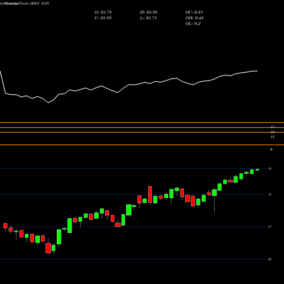Click the AMEX IJAN ticker title

(39, 3)
